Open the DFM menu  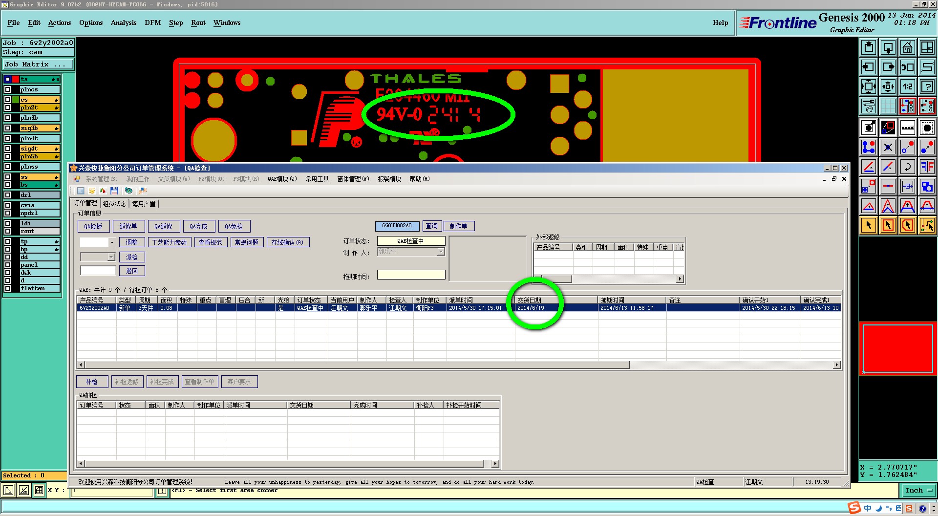tap(153, 22)
